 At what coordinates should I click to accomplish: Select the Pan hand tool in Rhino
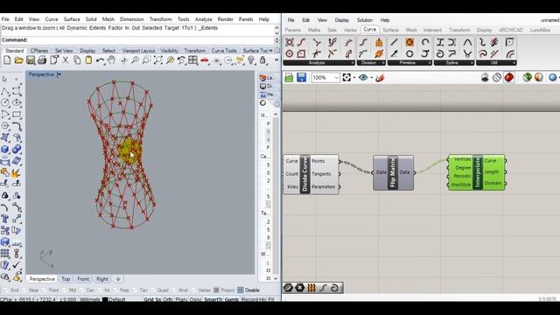[x=111, y=60]
